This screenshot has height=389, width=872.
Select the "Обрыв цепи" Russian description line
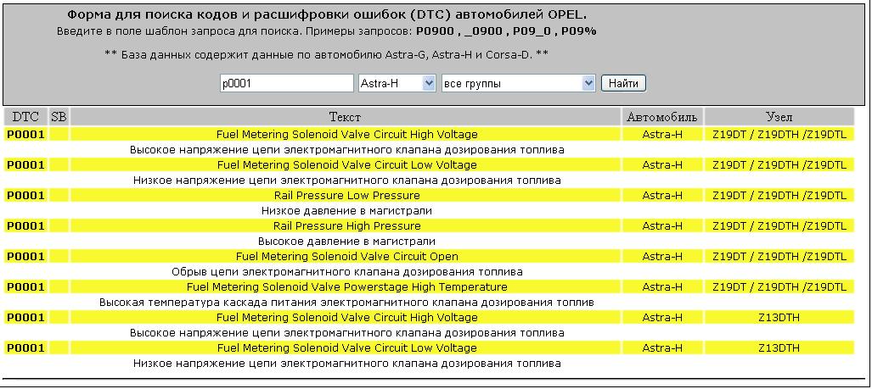[346, 272]
